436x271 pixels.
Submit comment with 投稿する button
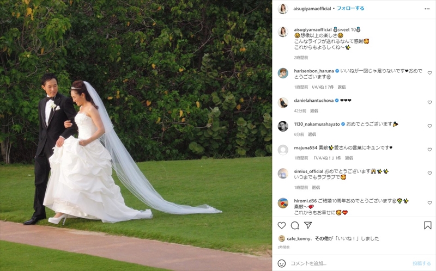click(x=421, y=263)
